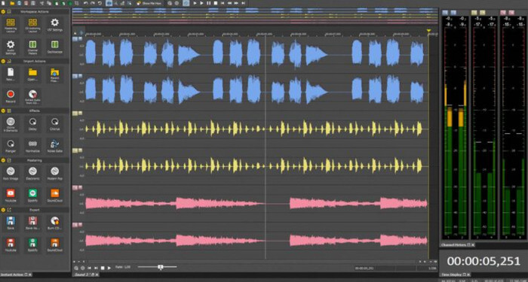This screenshot has width=528, height=282.
Task: Export to Spotify in Export section
Action: click(x=32, y=244)
